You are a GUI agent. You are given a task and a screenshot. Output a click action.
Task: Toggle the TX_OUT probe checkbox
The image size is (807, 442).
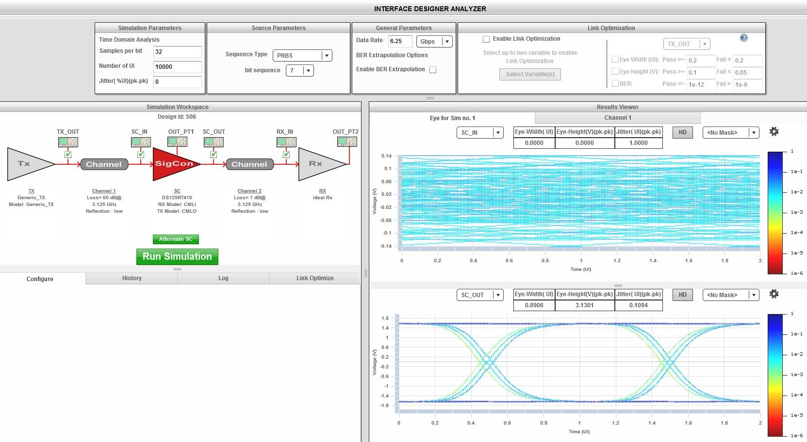pos(68,154)
